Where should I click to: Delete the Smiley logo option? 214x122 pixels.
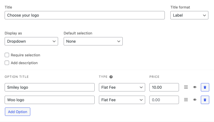point(205,87)
